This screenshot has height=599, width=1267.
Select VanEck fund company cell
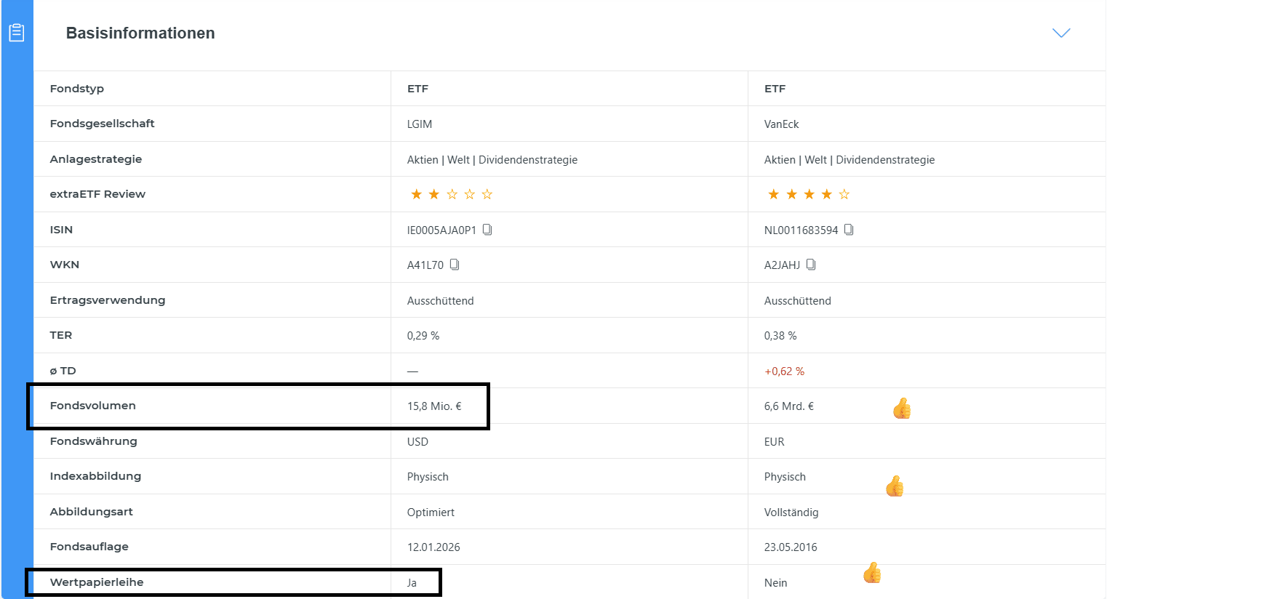[781, 124]
